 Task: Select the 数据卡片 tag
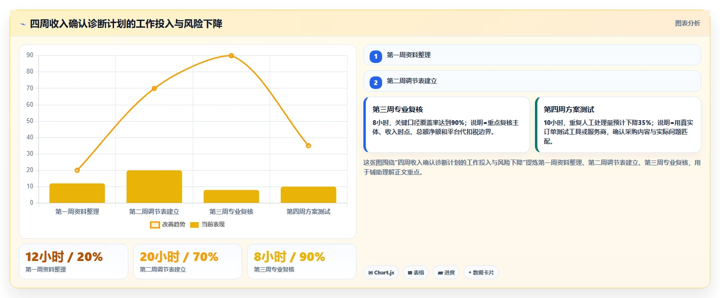(481, 273)
